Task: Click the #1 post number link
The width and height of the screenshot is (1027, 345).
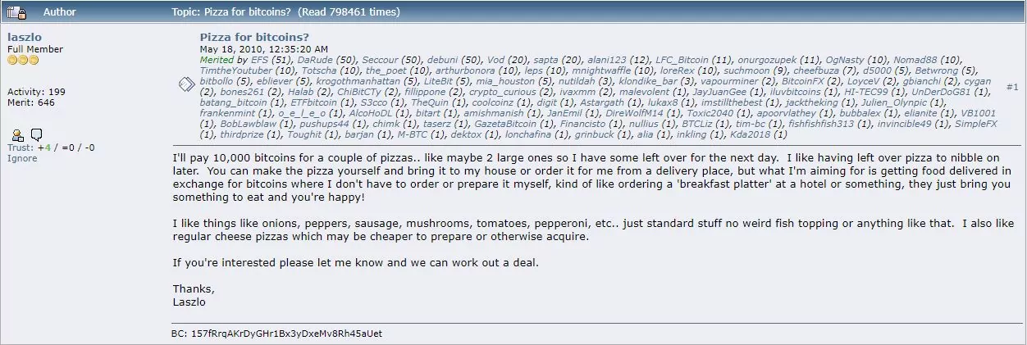Action: tap(1011, 86)
